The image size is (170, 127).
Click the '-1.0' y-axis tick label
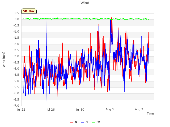coord(16,32)
